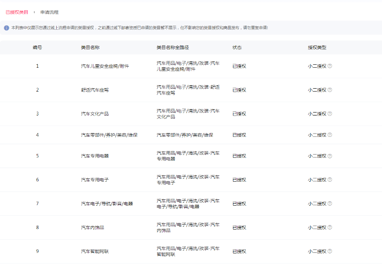382x267 pixels.
Task: Switch to the 已授权类目 tab
Action: 17,12
